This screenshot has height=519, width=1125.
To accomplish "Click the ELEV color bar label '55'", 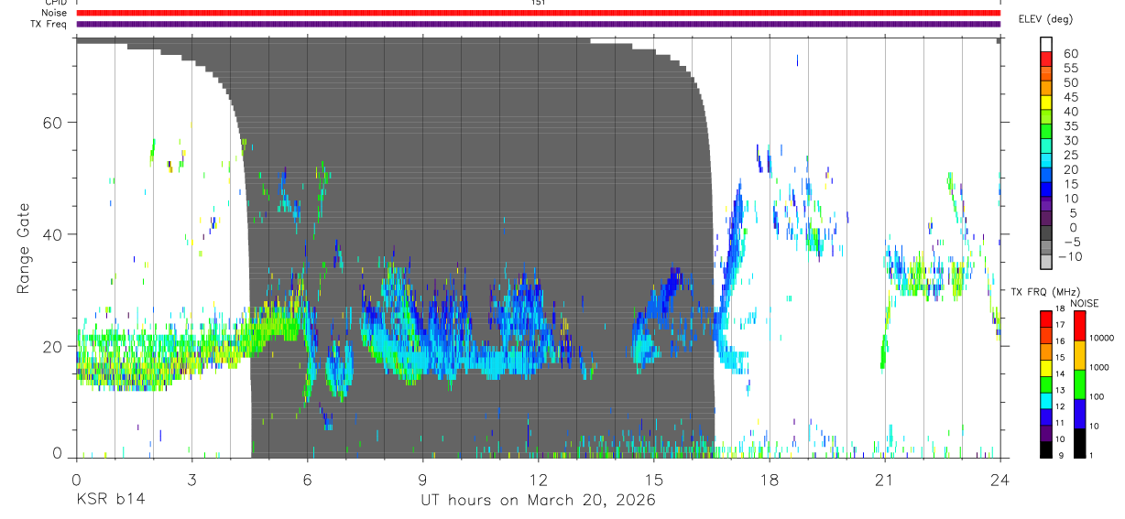I will tap(1070, 68).
